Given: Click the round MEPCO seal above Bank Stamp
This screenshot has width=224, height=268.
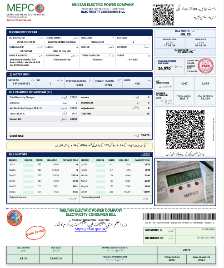Looking at the screenshot, I should (15, 218).
